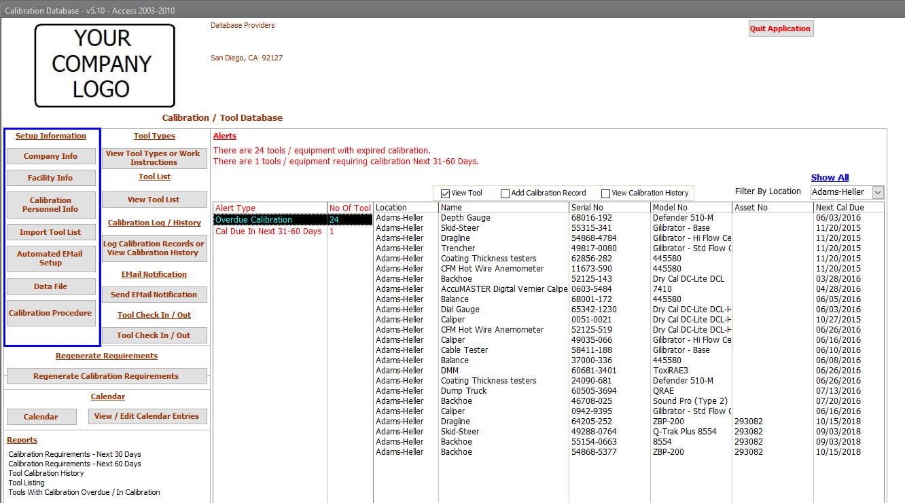Image resolution: width=905 pixels, height=503 pixels.
Task: Enable the Add Calibration Record checkbox
Action: click(x=505, y=193)
